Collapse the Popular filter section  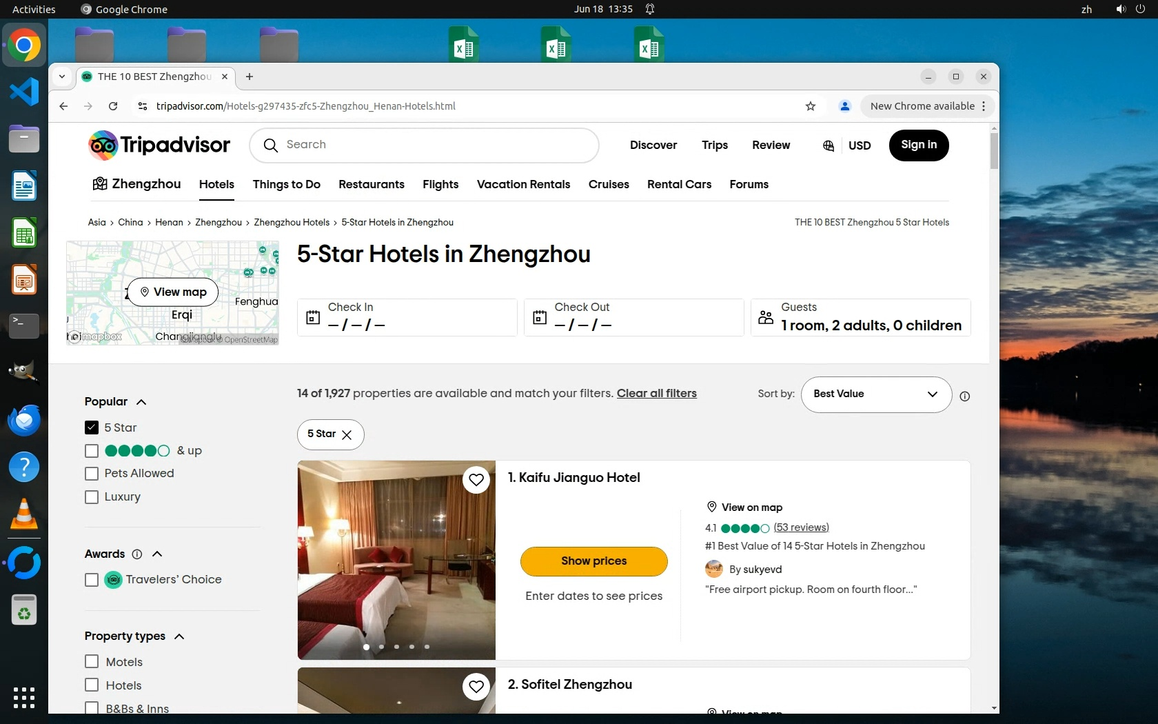click(141, 402)
